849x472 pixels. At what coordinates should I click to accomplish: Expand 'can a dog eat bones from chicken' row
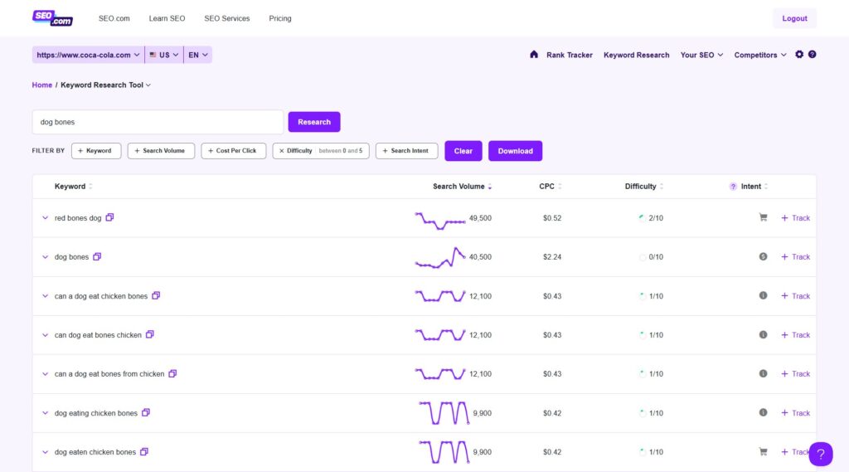coord(45,374)
